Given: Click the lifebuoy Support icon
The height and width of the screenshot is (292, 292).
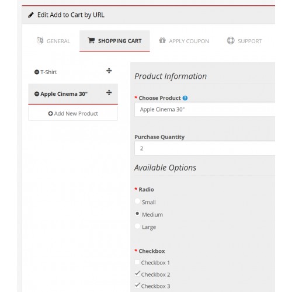Looking at the screenshot, I should coord(231,40).
